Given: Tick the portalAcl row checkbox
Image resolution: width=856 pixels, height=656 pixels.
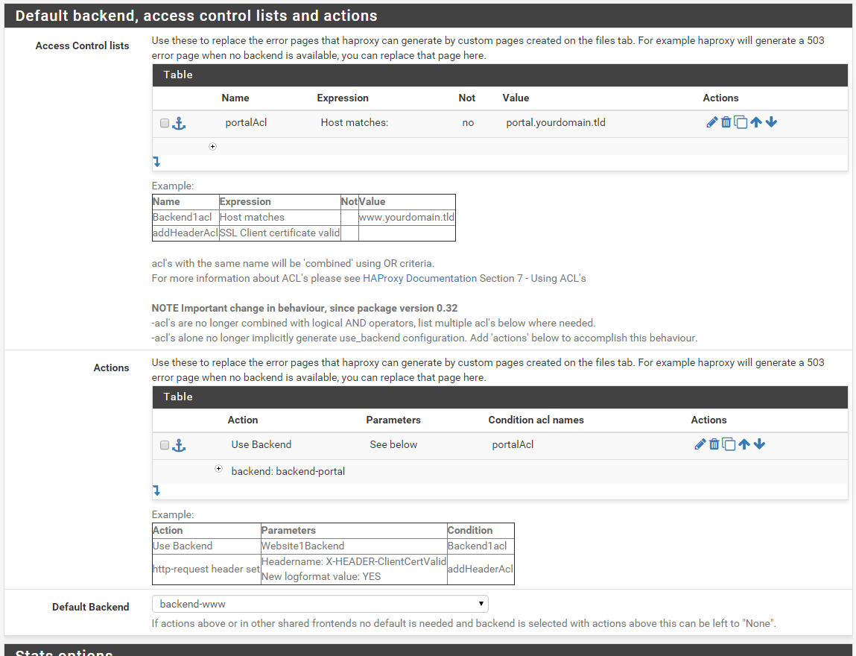Looking at the screenshot, I should 165,123.
